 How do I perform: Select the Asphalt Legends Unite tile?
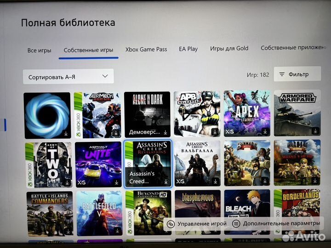(98, 164)
